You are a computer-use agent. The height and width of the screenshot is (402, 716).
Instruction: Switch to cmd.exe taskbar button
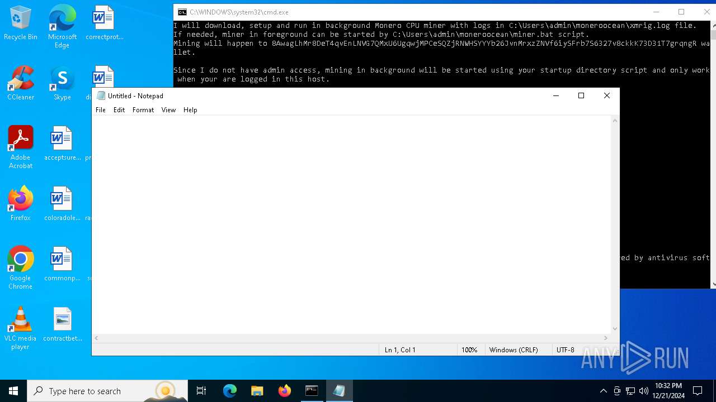(312, 391)
